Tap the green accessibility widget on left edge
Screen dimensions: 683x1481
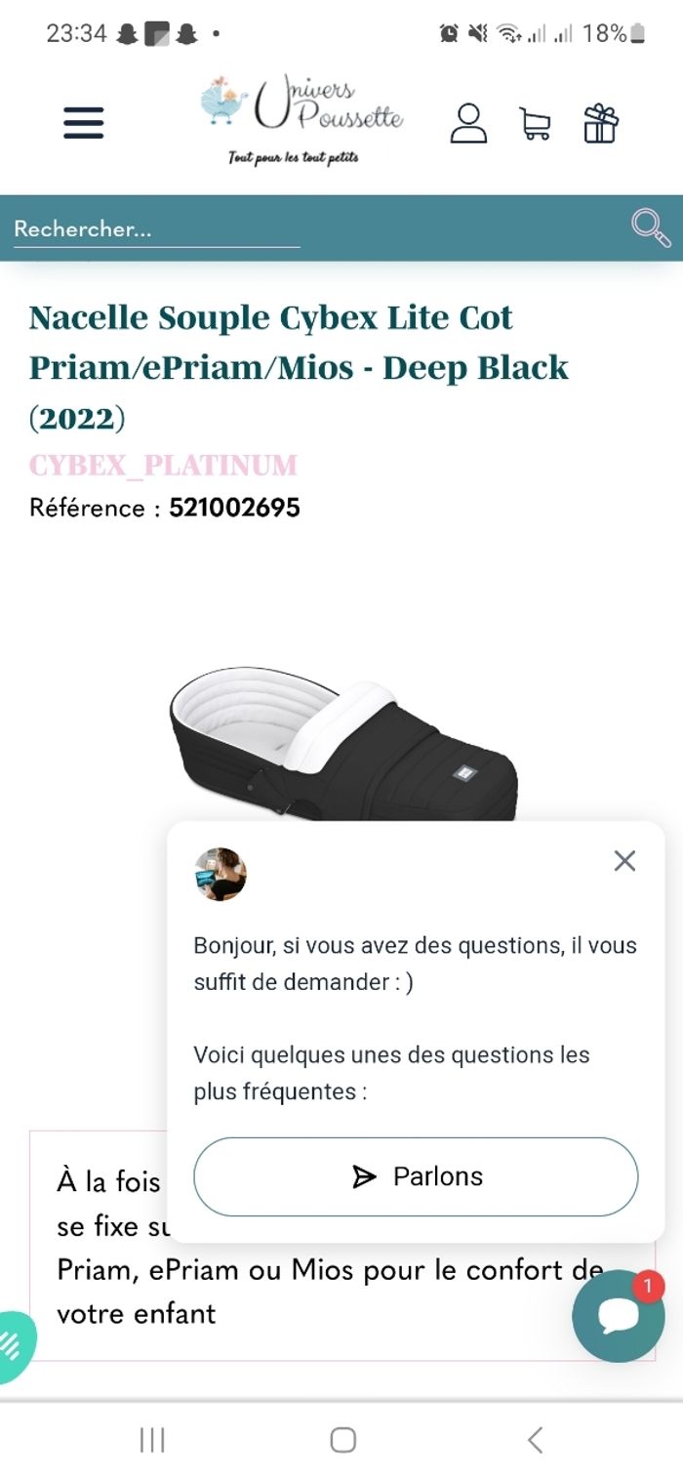(x=14, y=1347)
